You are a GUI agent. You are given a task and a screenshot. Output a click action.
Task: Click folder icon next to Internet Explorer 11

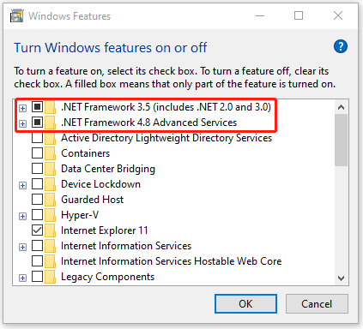click(51, 230)
